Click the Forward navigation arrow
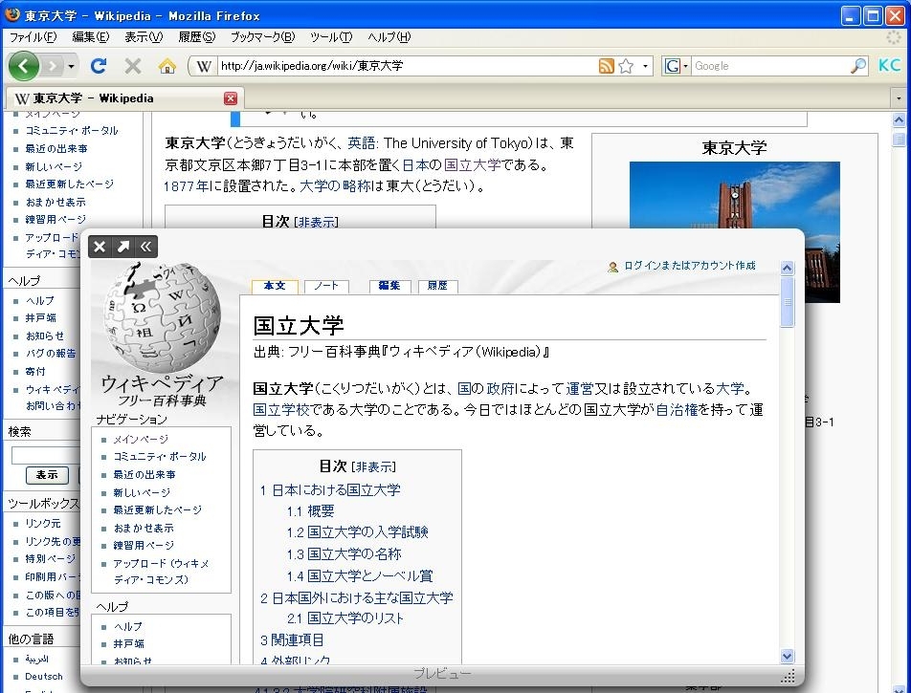911x693 pixels. 53,66
